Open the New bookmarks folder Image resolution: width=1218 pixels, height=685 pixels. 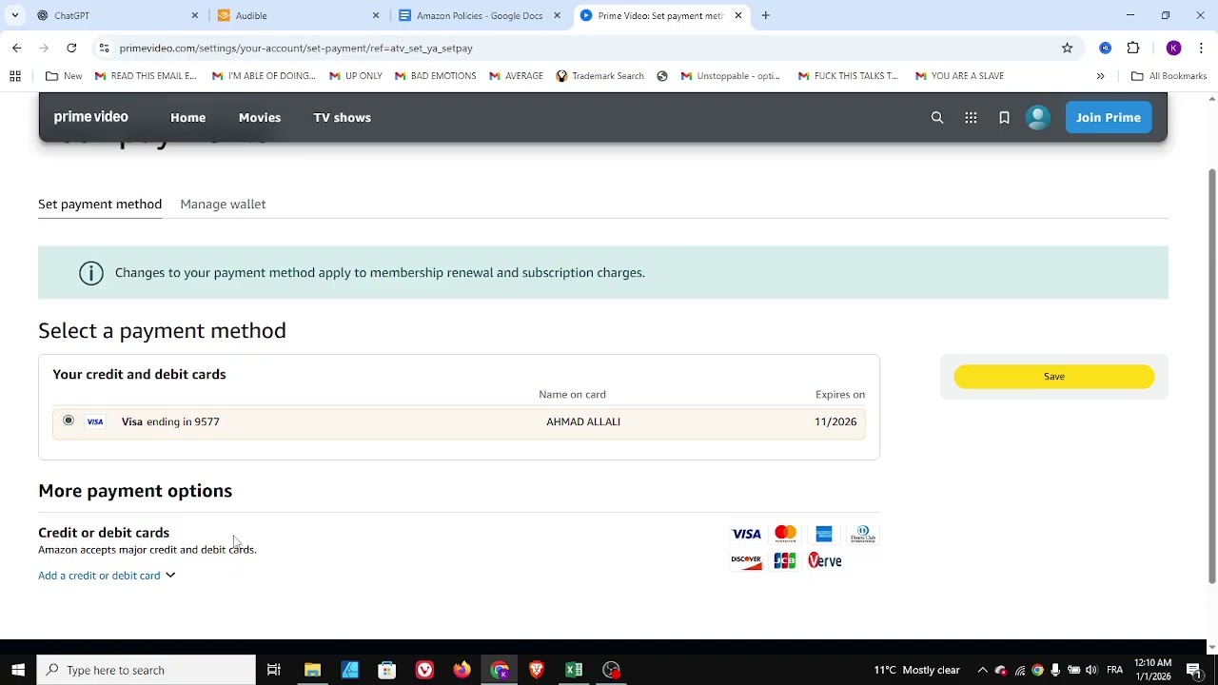tap(64, 76)
